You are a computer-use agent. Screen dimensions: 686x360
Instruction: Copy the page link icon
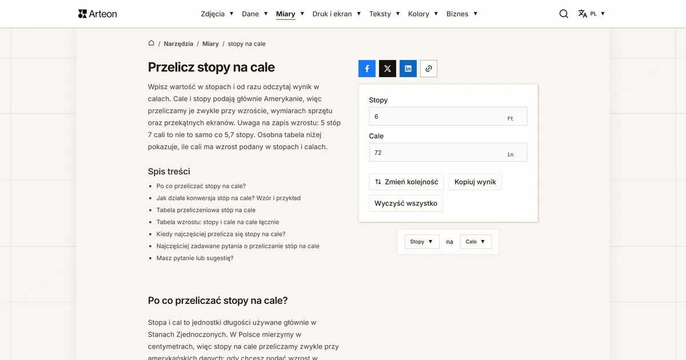click(429, 69)
